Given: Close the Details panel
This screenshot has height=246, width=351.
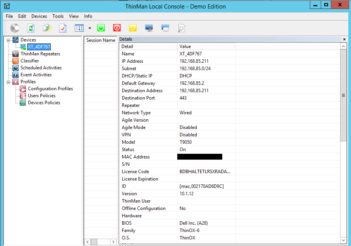Looking at the screenshot, I should [x=344, y=39].
